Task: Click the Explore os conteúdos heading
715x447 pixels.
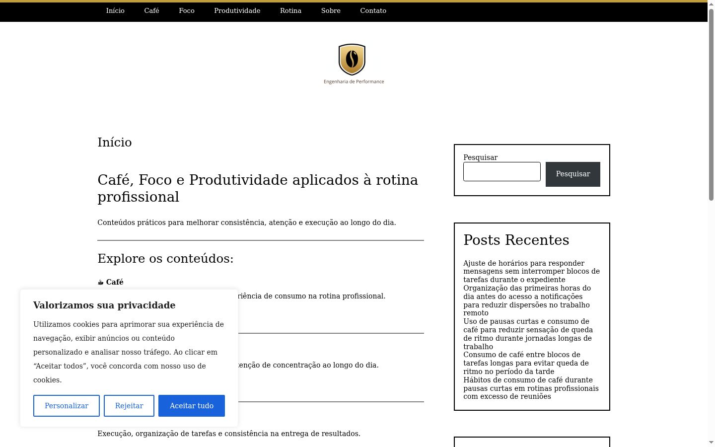Action: [165, 259]
